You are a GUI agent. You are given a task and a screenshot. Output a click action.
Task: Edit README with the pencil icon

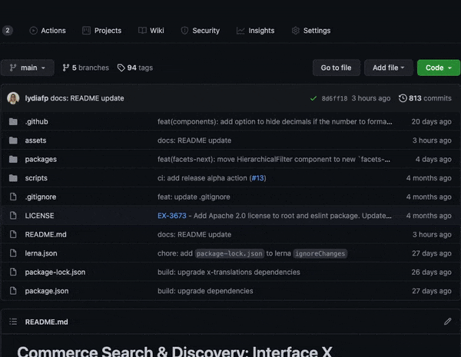[x=447, y=322]
